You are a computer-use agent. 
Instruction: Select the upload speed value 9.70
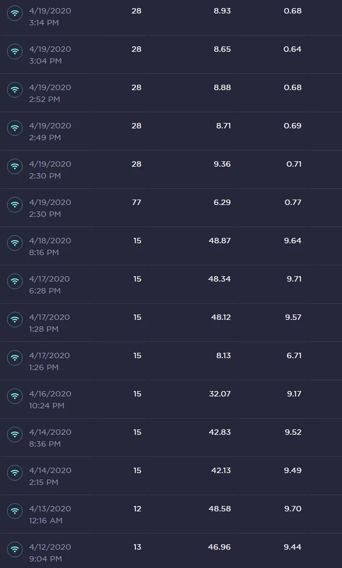[293, 509]
